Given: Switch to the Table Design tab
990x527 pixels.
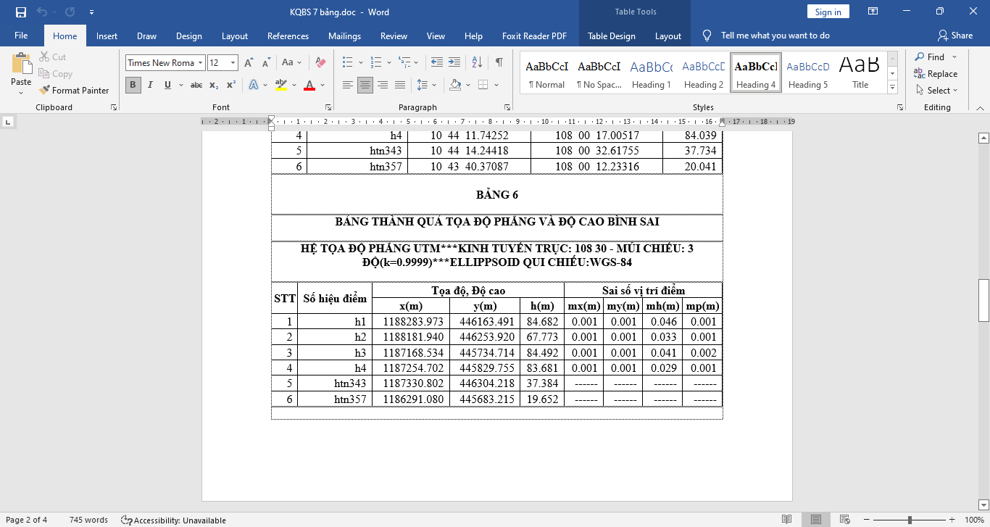Looking at the screenshot, I should pyautogui.click(x=611, y=36).
